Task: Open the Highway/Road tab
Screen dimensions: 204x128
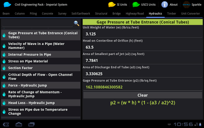Action: [135, 14]
